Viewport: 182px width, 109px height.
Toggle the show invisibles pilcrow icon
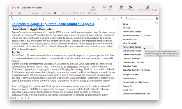(x=25, y=98)
